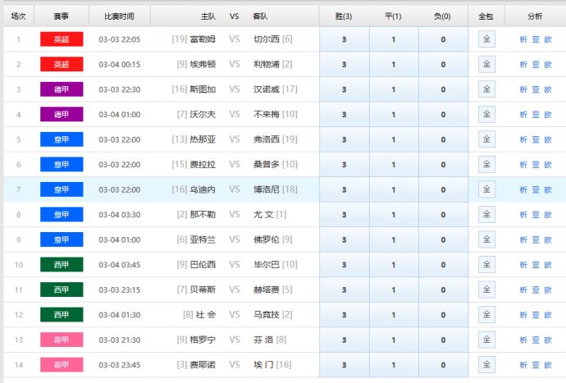Pick loss (0) for 费耶诺 vs 埃门
Image resolution: width=566 pixels, height=383 pixels.
(443, 365)
